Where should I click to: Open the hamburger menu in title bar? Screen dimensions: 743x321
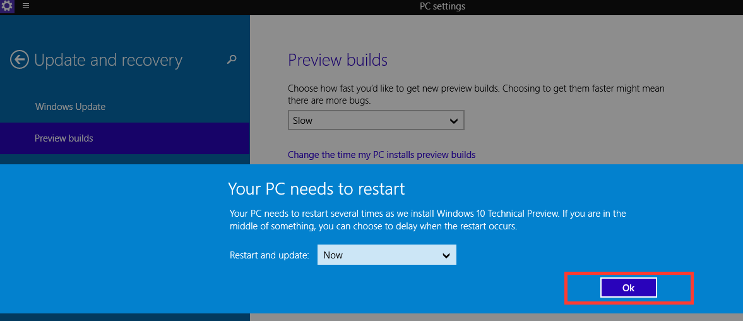tap(26, 6)
